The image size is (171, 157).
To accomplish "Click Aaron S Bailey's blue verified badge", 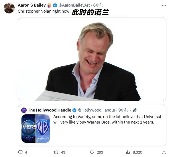I will (x=55, y=5).
